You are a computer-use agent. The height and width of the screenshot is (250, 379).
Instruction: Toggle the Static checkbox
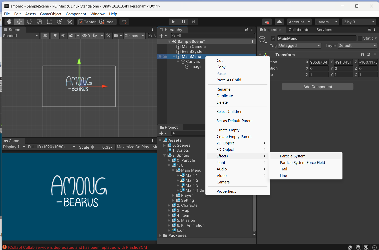tap(360, 38)
